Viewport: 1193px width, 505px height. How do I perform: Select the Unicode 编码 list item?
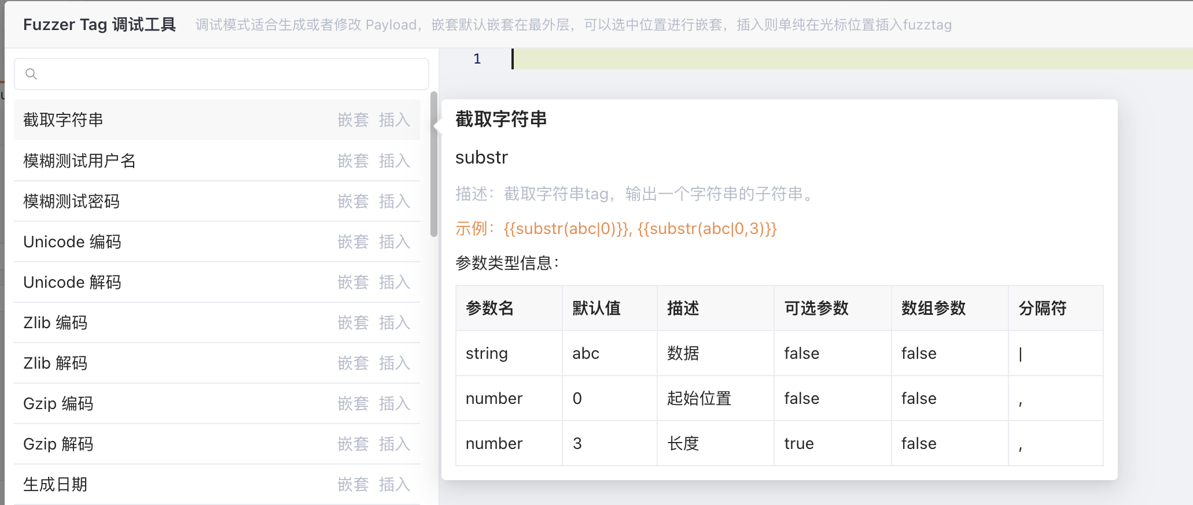click(x=72, y=242)
